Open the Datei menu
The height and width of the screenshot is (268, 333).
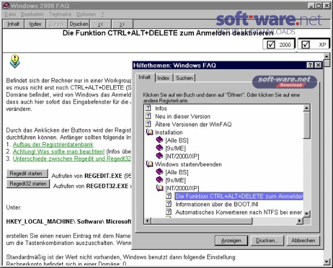point(10,14)
